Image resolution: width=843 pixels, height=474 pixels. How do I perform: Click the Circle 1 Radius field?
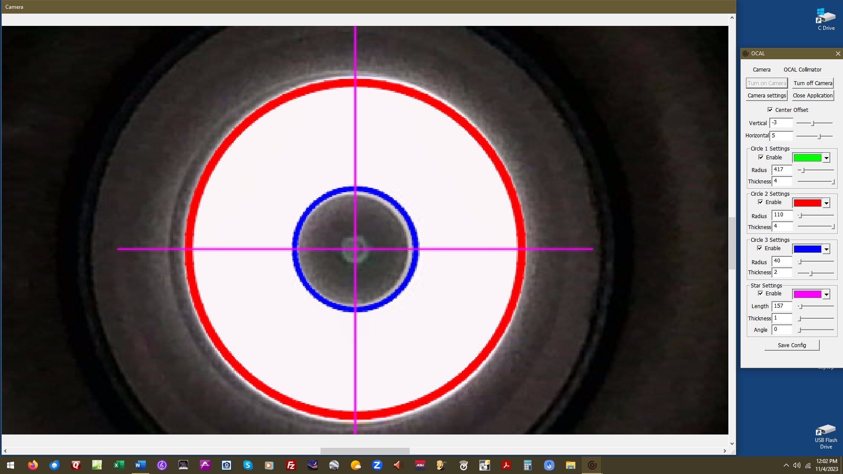782,169
